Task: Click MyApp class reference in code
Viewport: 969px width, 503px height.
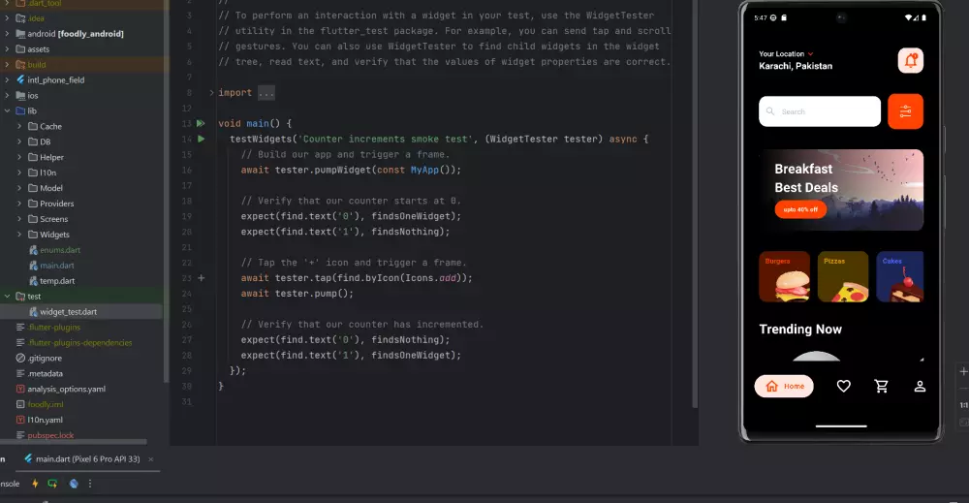Action: click(x=424, y=170)
